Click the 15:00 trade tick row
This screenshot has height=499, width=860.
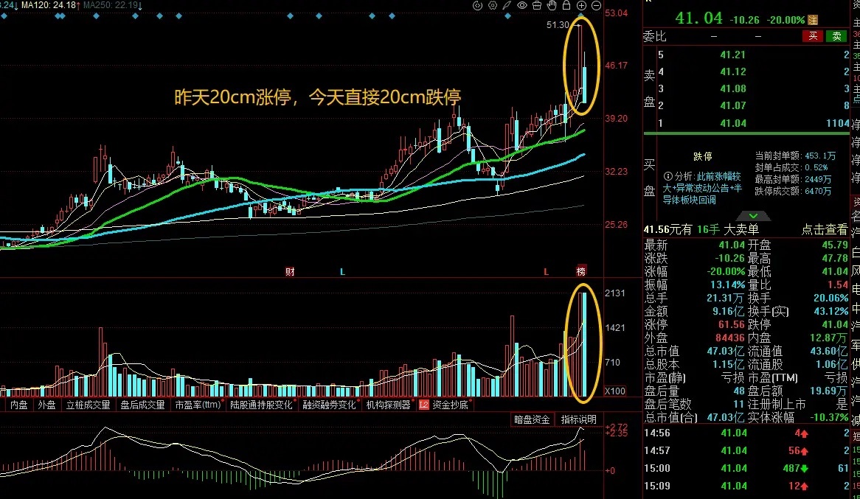[746, 468]
